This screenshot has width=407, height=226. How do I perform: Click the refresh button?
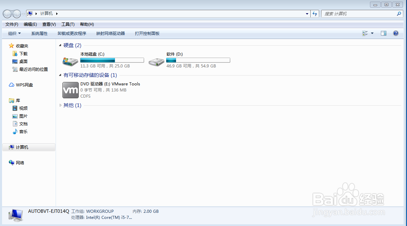(x=315, y=14)
